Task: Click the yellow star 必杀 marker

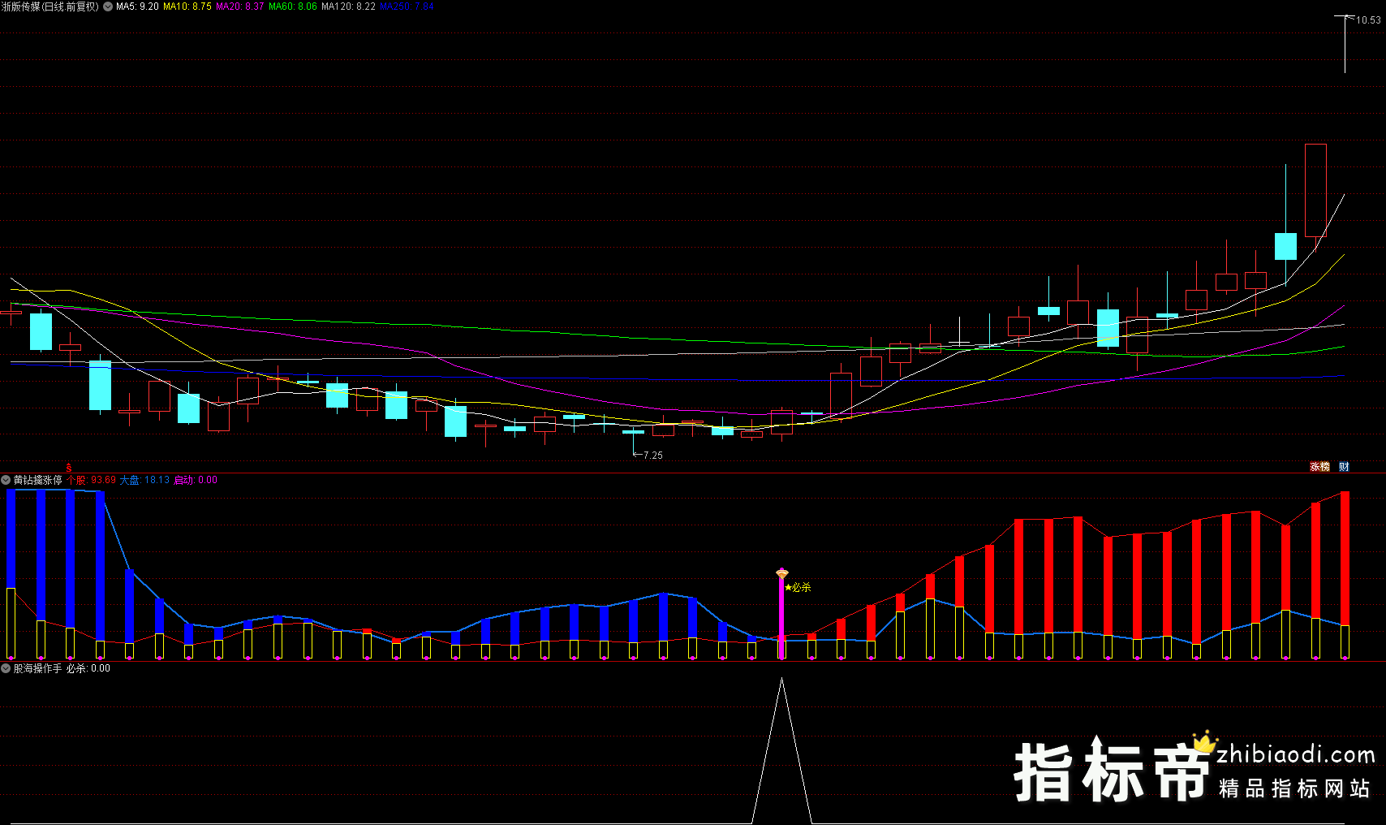Action: tap(798, 587)
